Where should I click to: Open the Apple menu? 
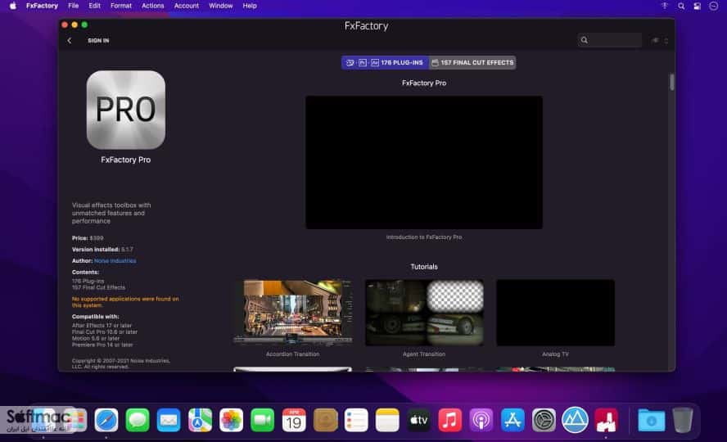(12, 6)
